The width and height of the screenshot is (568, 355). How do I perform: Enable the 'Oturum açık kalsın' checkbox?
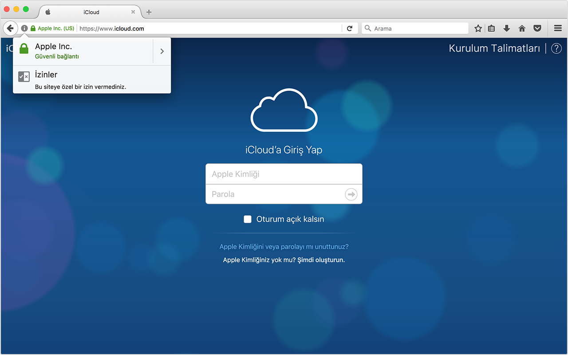(x=248, y=219)
